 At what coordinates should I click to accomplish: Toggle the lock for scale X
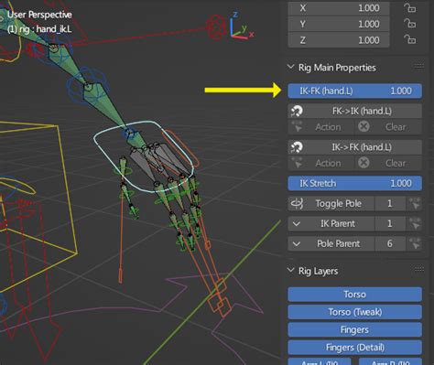(410, 8)
